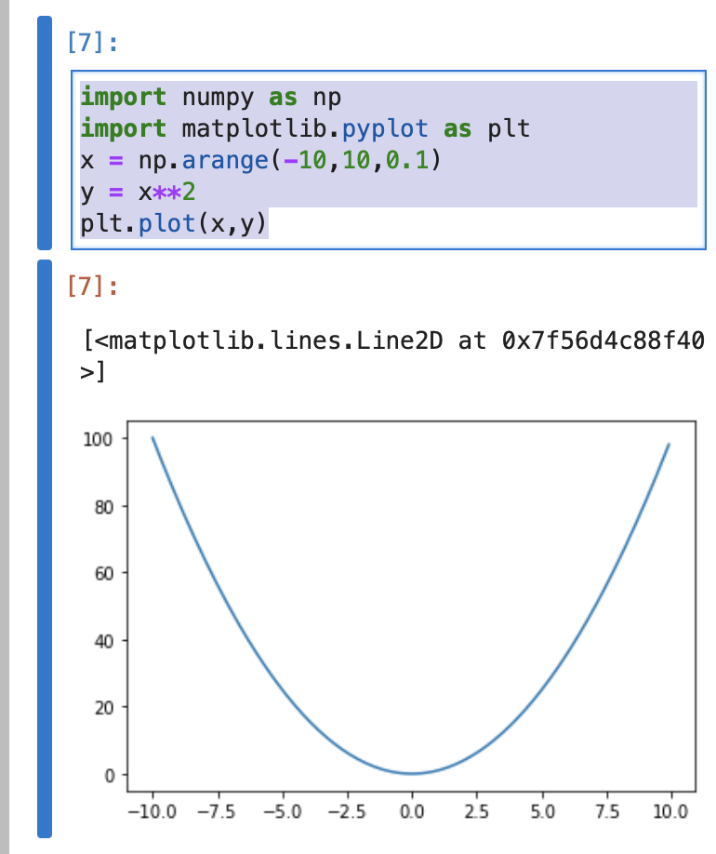Click the blue input prompt [7]:

94,43
